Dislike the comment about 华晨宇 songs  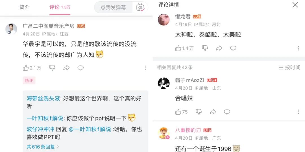click(x=52, y=68)
